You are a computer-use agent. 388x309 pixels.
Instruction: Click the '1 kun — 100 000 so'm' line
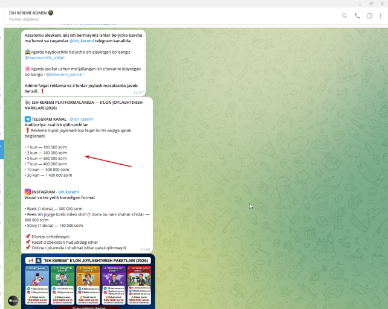46,147
